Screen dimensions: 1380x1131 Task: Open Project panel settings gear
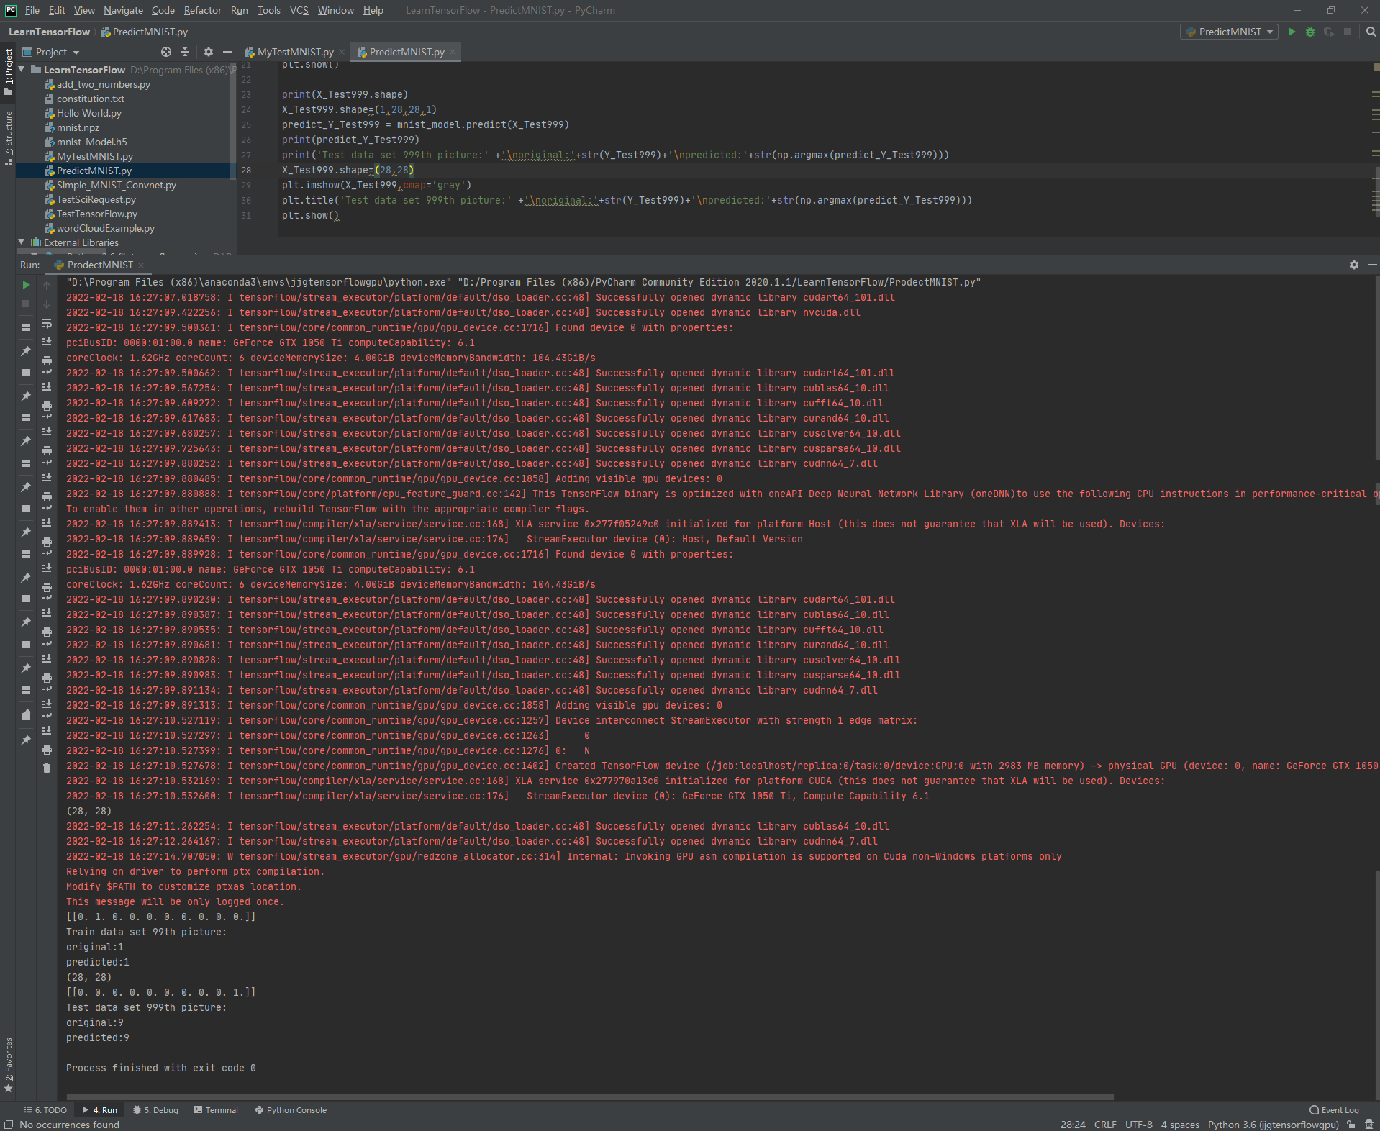[x=209, y=52]
